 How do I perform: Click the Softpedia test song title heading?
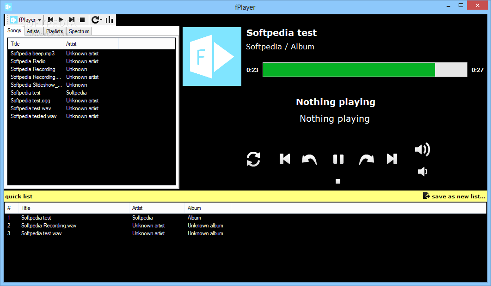tap(282, 33)
